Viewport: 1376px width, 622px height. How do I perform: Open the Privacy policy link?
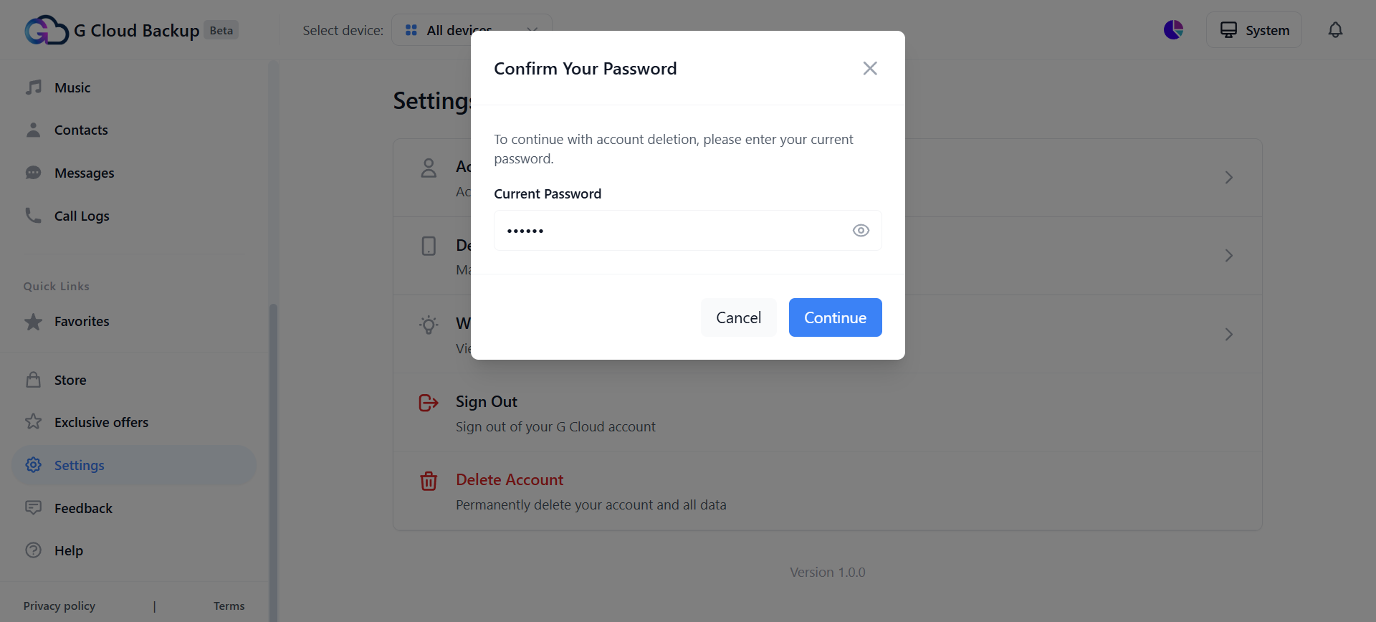pos(59,606)
